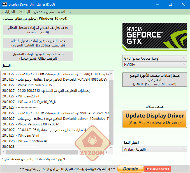Open the مساعدة menu
The image size is (190, 173).
[x=64, y=12]
